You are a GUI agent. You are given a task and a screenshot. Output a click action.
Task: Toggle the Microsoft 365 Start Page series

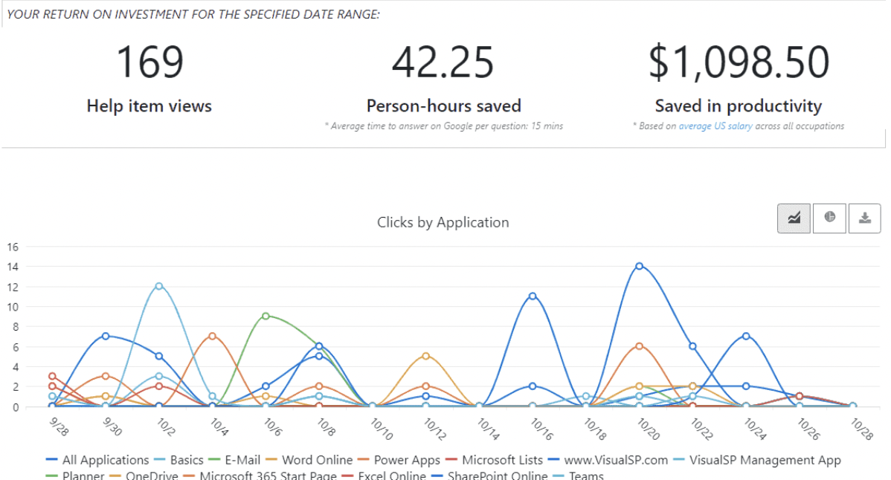pos(267,476)
